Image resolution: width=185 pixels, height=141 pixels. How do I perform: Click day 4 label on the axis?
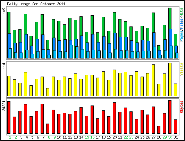pos(27,137)
